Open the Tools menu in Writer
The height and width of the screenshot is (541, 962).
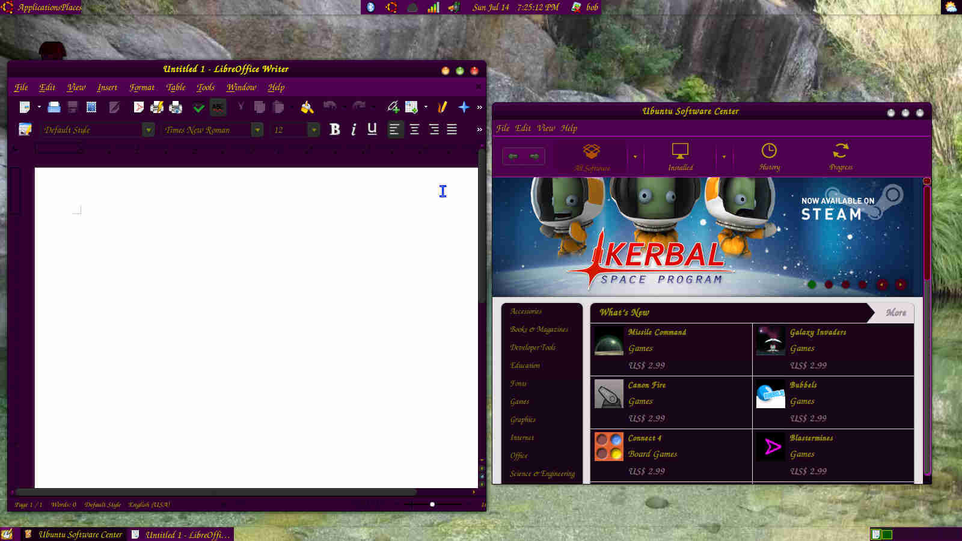pyautogui.click(x=206, y=87)
